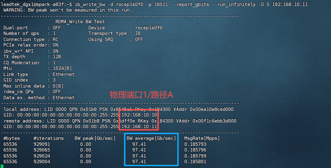
Task: Click the green terminal cursor block
Action: click(2, 166)
